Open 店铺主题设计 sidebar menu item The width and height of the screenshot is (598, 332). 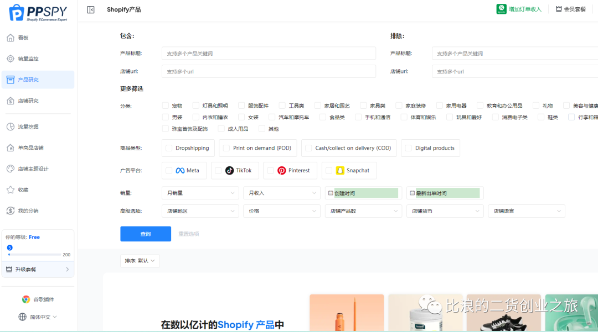coord(38,168)
